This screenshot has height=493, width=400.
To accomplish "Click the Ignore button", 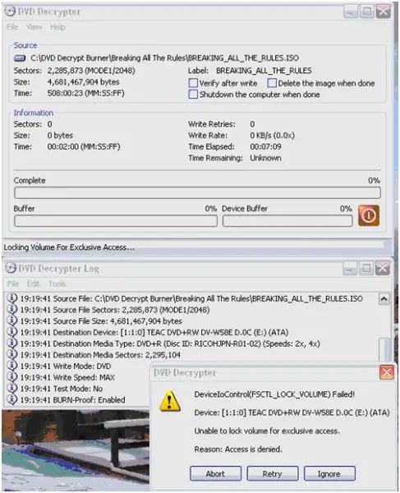I will click(329, 473).
